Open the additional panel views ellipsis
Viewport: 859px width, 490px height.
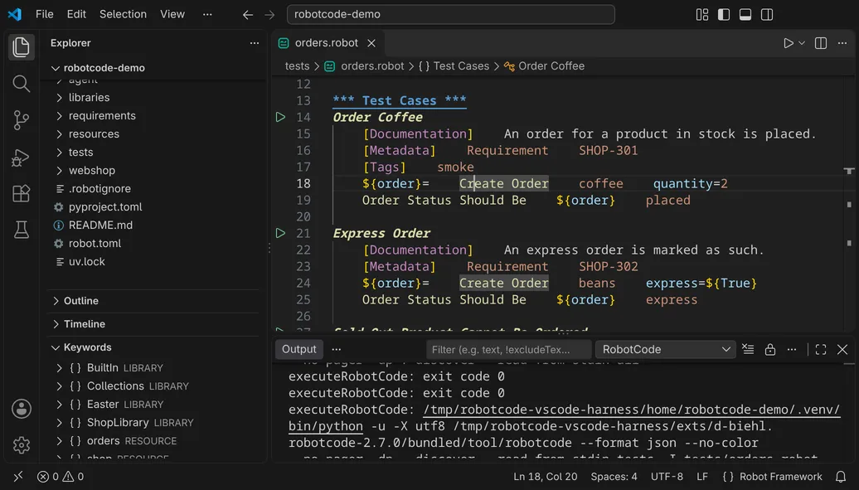pyautogui.click(x=337, y=349)
